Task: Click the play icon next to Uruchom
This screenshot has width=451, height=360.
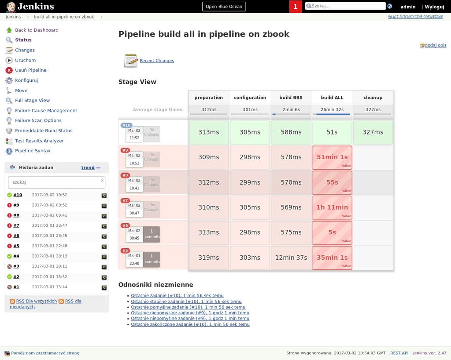Action: (9, 60)
